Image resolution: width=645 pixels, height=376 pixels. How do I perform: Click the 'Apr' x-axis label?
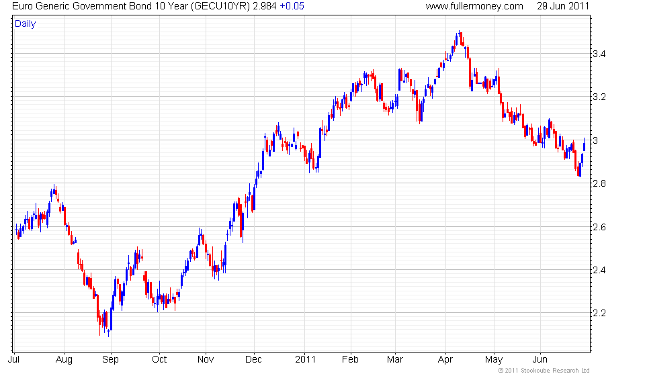(x=445, y=360)
